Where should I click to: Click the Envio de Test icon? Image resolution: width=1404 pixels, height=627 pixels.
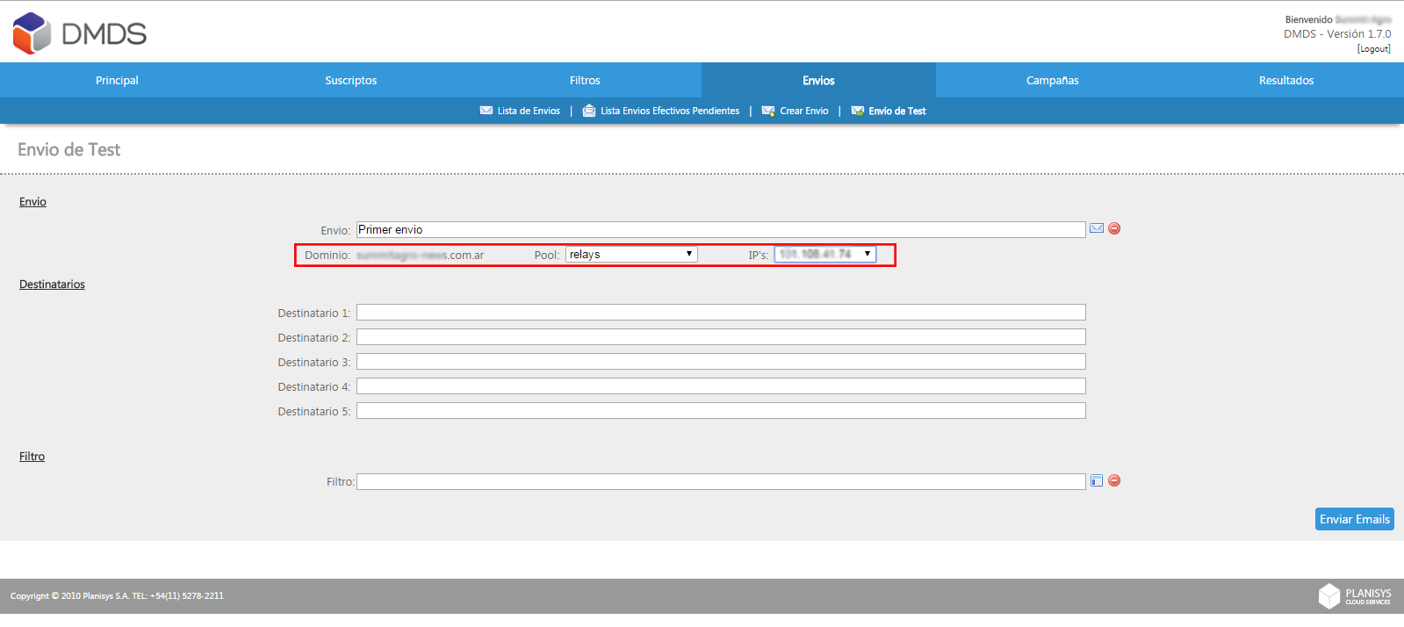[x=858, y=111]
